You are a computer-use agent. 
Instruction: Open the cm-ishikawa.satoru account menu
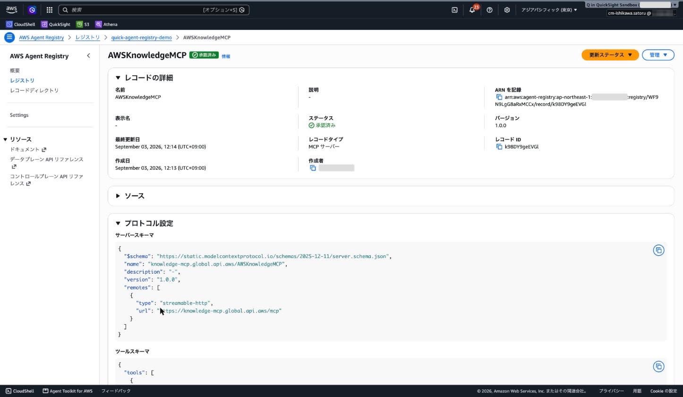641,13
